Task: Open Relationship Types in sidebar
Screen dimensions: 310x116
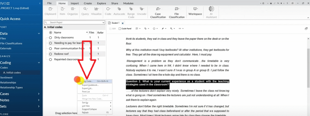Action: [12, 88]
